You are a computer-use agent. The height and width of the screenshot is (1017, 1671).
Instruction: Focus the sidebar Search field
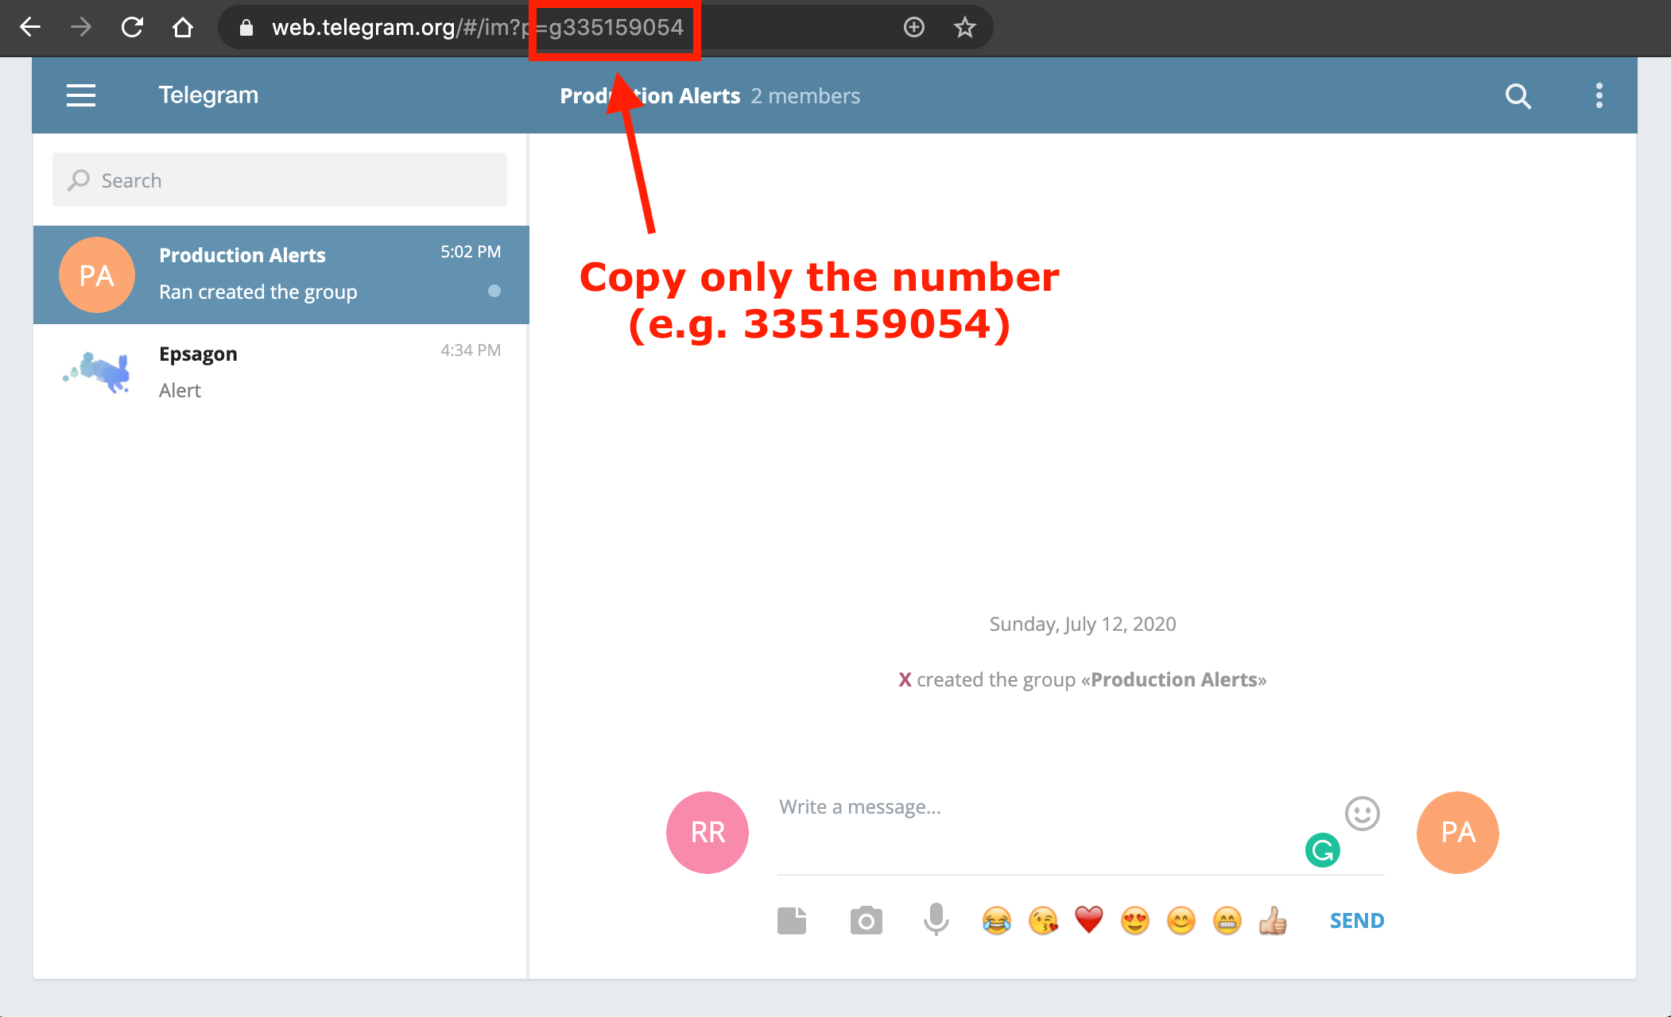pos(280,180)
